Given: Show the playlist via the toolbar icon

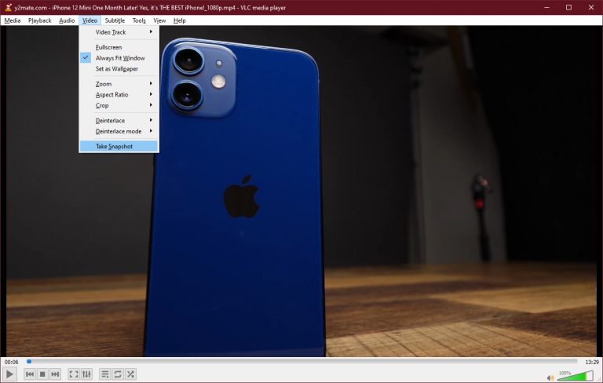Looking at the screenshot, I should click(x=104, y=374).
